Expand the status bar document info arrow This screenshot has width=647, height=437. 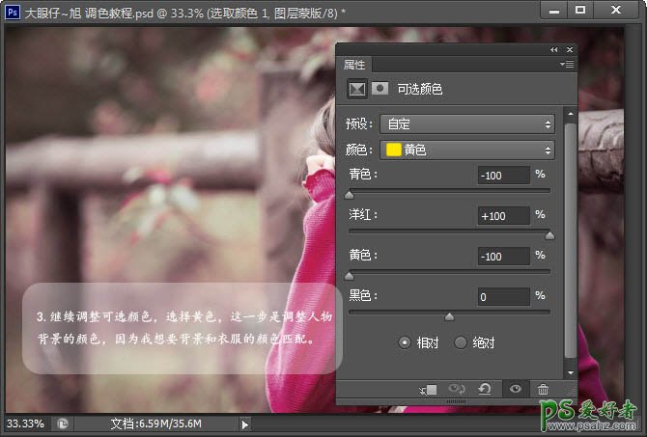click(x=244, y=423)
